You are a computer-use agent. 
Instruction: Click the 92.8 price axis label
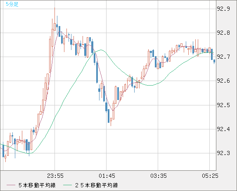point(223,33)
